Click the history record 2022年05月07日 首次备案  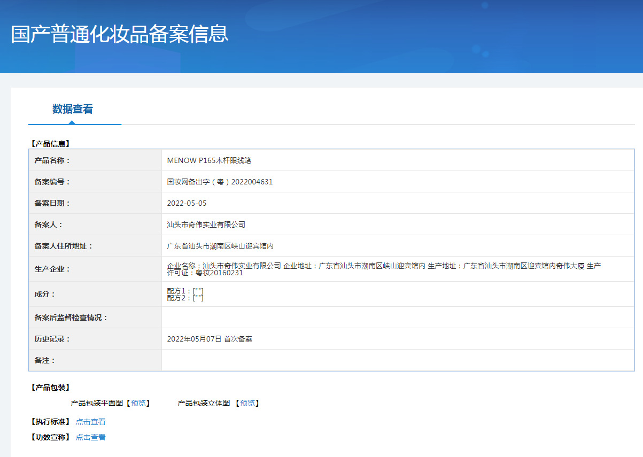(x=210, y=339)
